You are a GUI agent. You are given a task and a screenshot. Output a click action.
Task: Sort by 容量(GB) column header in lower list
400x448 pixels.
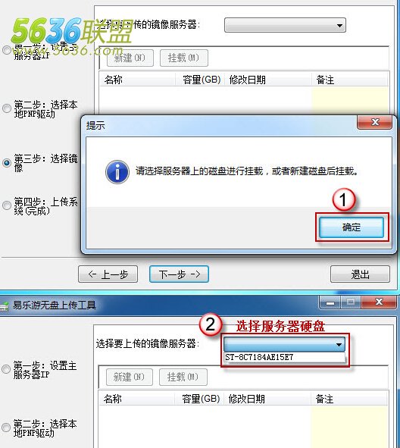(201, 399)
